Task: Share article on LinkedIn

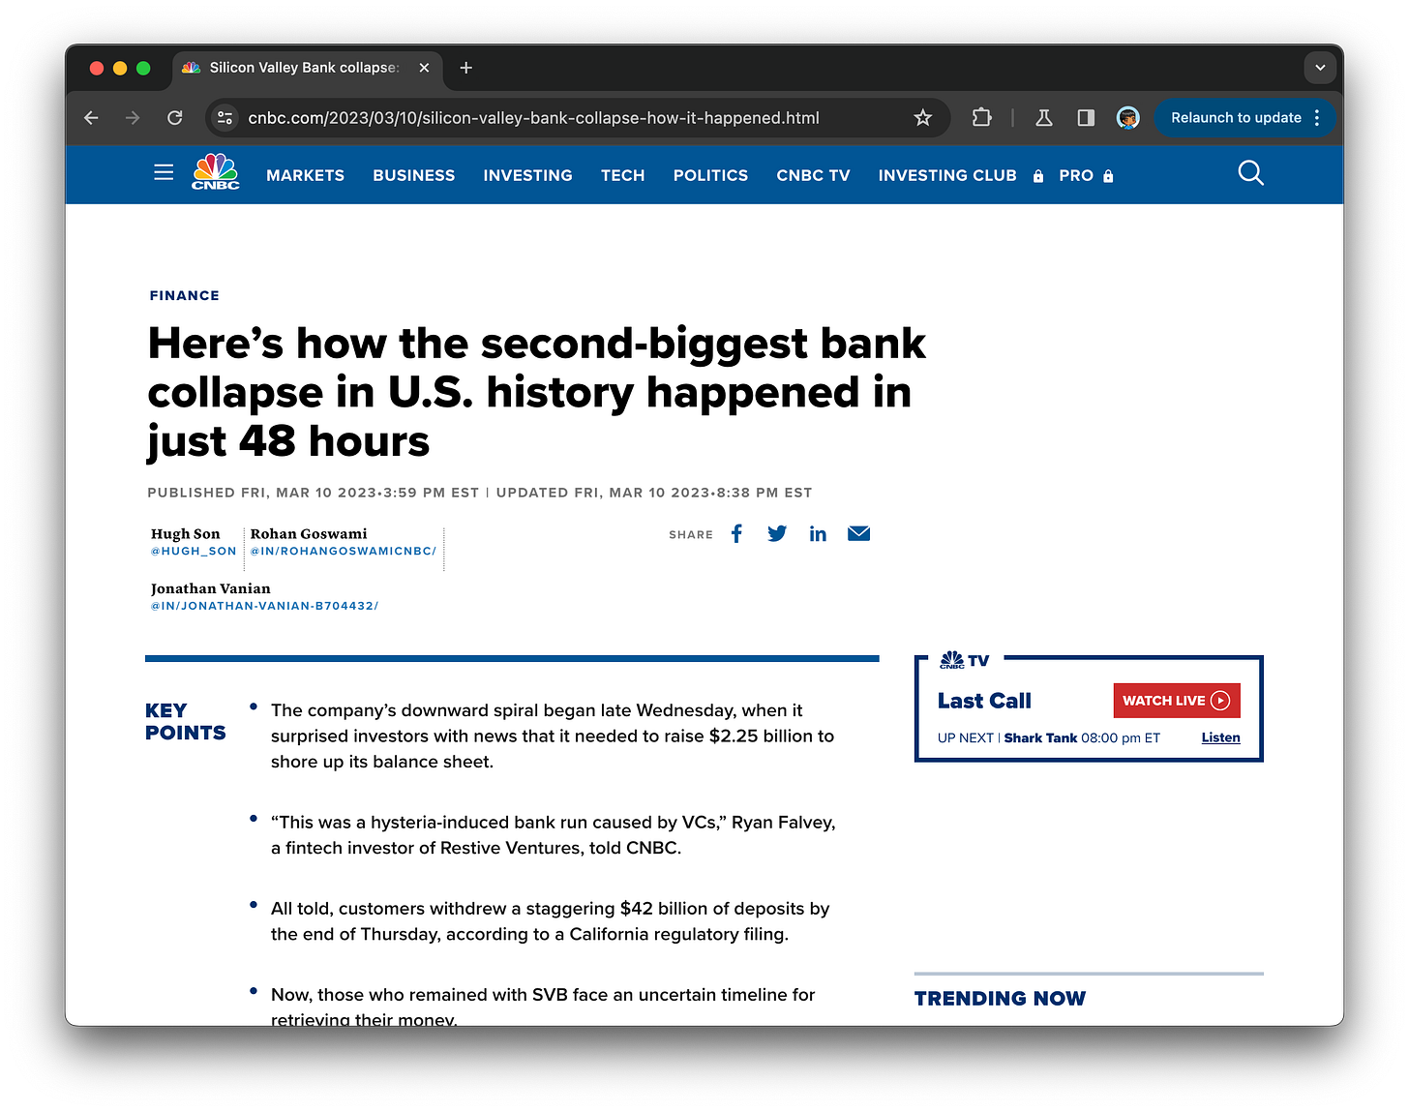Action: 818,534
